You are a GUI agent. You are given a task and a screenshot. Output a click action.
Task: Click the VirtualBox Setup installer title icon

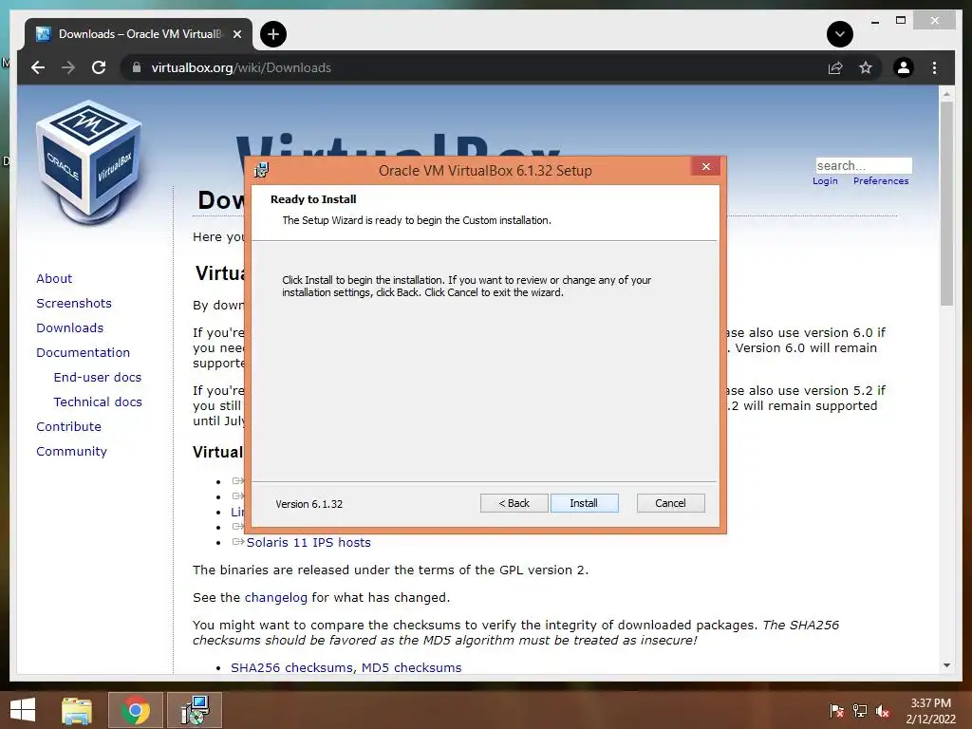pos(262,170)
